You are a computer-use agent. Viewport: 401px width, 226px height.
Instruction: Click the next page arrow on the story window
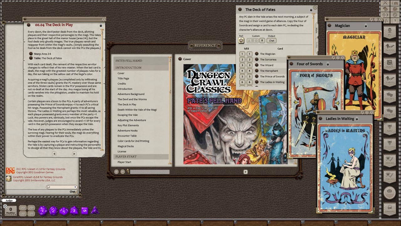click(x=74, y=154)
